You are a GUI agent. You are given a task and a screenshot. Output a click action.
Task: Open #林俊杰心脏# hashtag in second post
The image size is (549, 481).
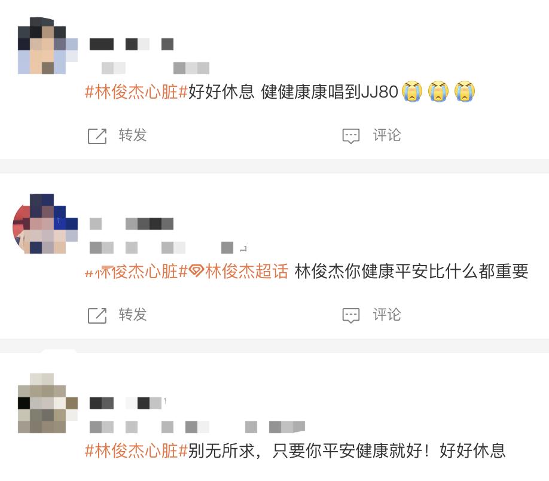[x=136, y=272]
